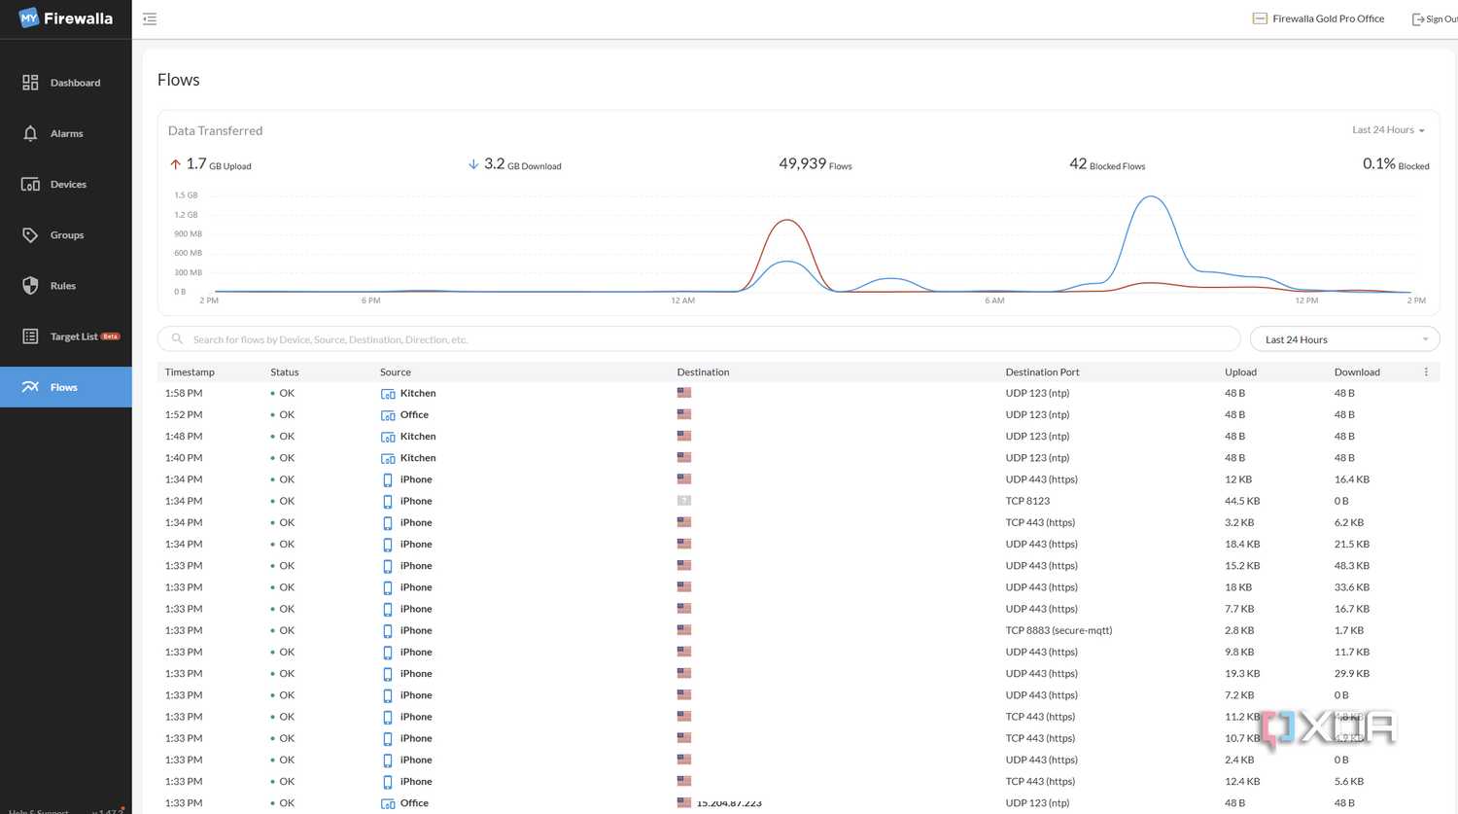This screenshot has height=814, width=1458.
Task: Click the Kitchen device icon at 1:48 PM
Action: [388, 437]
